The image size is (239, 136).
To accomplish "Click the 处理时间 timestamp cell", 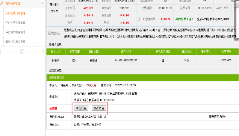I will click(x=139, y=116).
